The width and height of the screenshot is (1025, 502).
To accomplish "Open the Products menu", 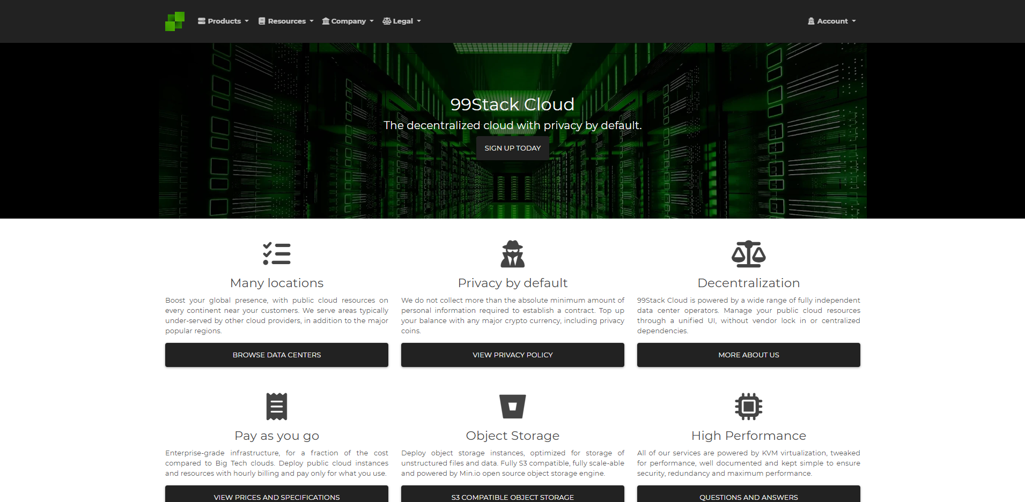I will coord(223,21).
